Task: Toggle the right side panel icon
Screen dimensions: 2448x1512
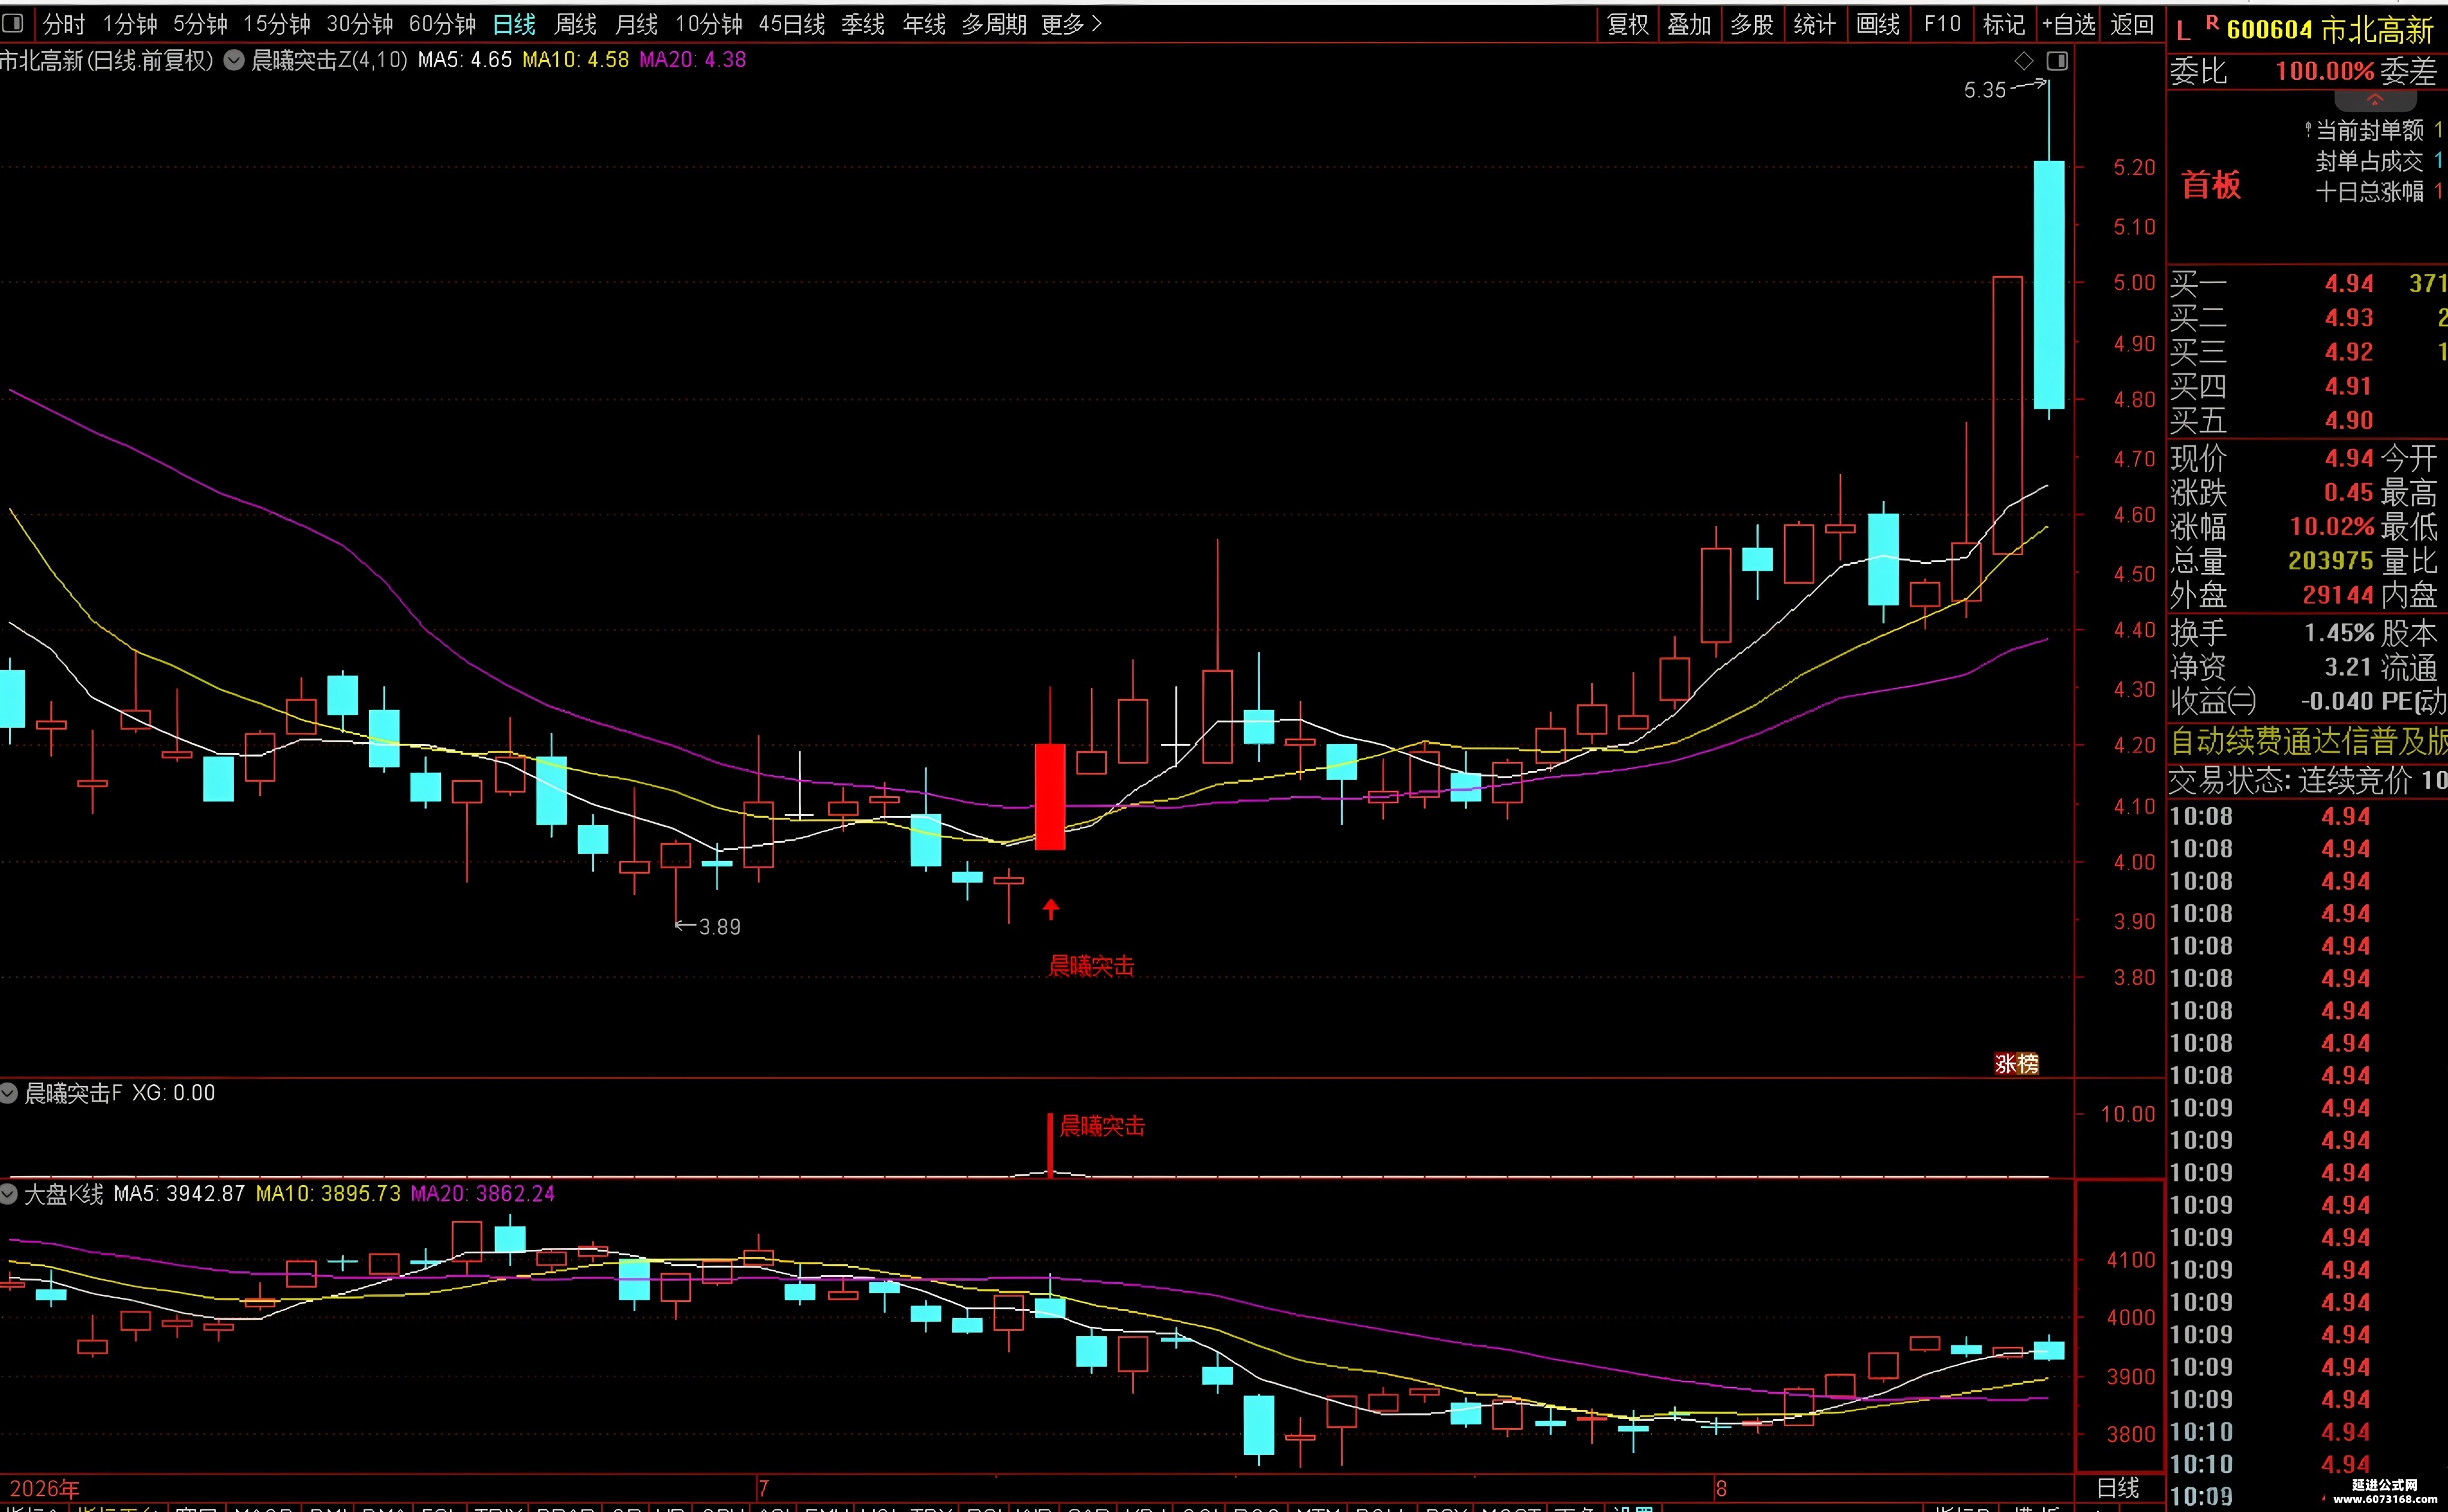Action: pos(2057,61)
